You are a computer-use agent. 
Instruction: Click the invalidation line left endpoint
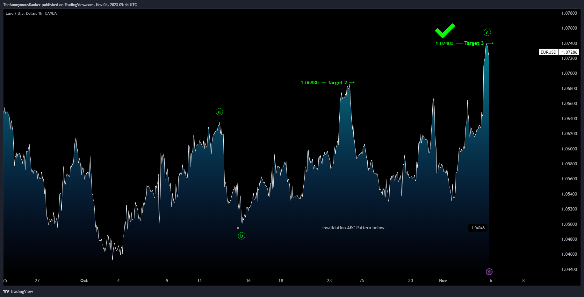pyautogui.click(x=238, y=228)
